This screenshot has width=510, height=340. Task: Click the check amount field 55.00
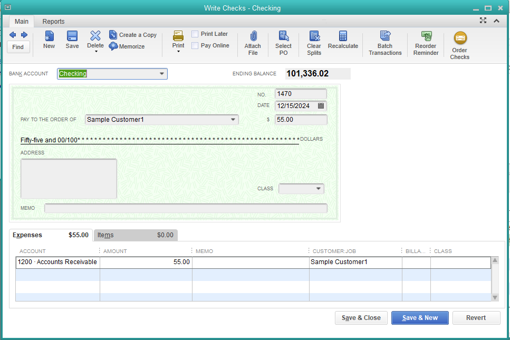pos(301,120)
